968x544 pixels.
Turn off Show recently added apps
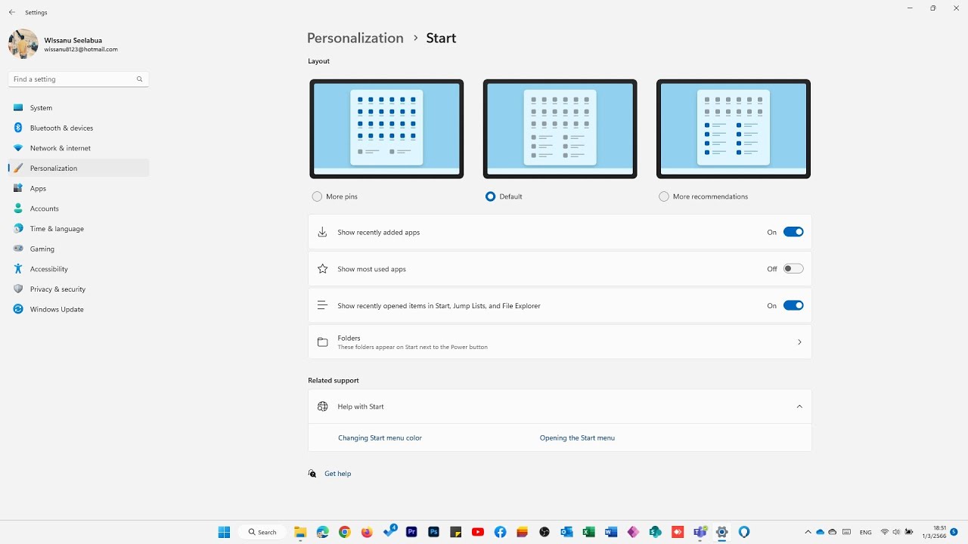pos(793,232)
